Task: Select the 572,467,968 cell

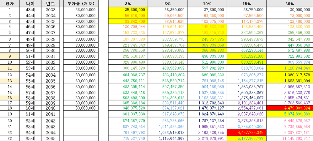Action: tap(290, 50)
